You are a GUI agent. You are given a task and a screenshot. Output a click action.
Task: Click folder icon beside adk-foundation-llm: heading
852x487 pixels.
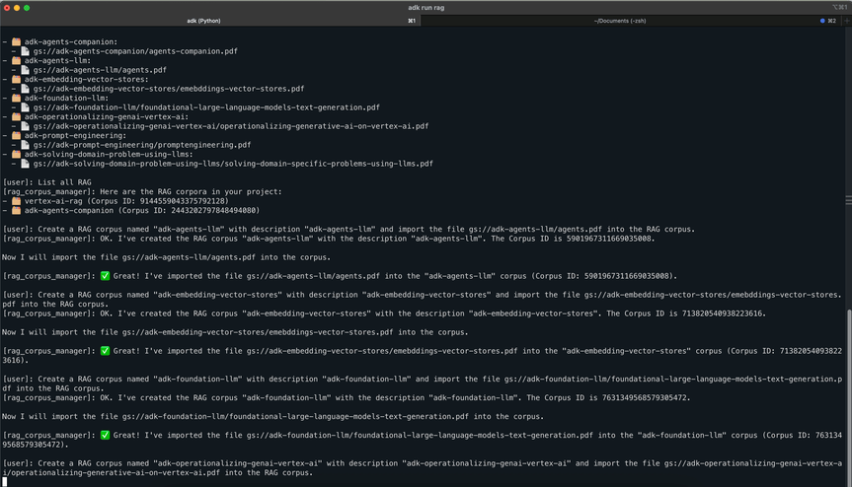[17, 98]
